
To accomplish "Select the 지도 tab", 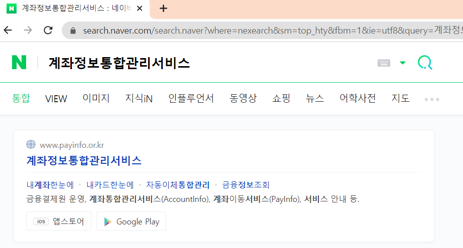I will (x=400, y=98).
